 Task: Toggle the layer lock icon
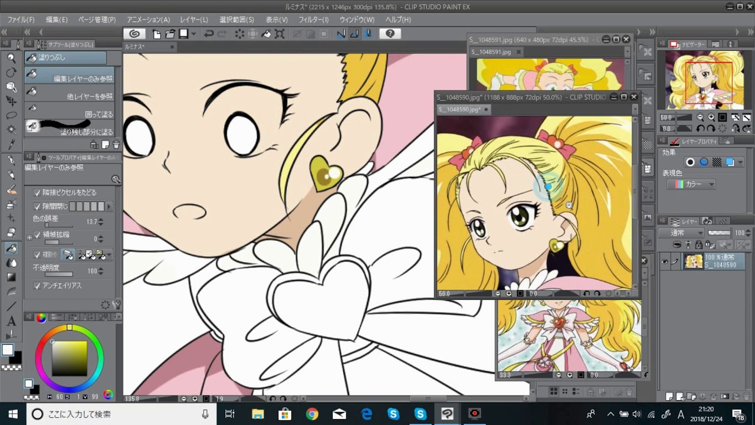pos(698,245)
